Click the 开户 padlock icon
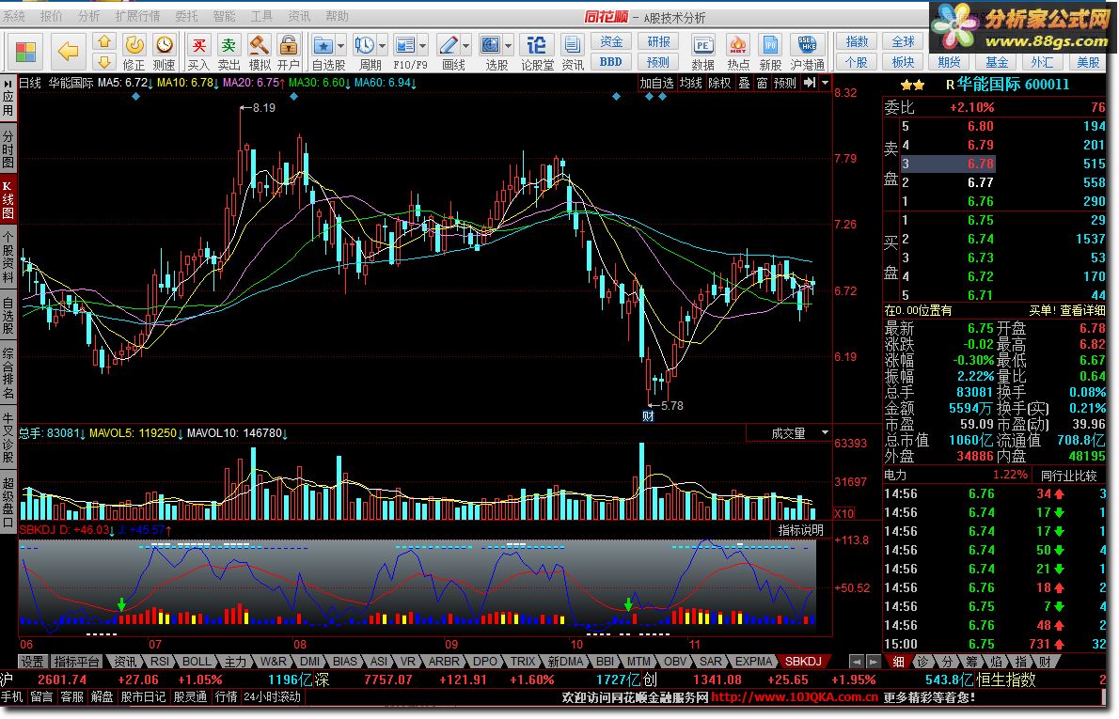The width and height of the screenshot is (1119, 719). point(289,45)
